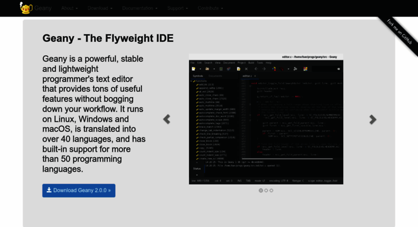Show the previous carousel slide

167,119
